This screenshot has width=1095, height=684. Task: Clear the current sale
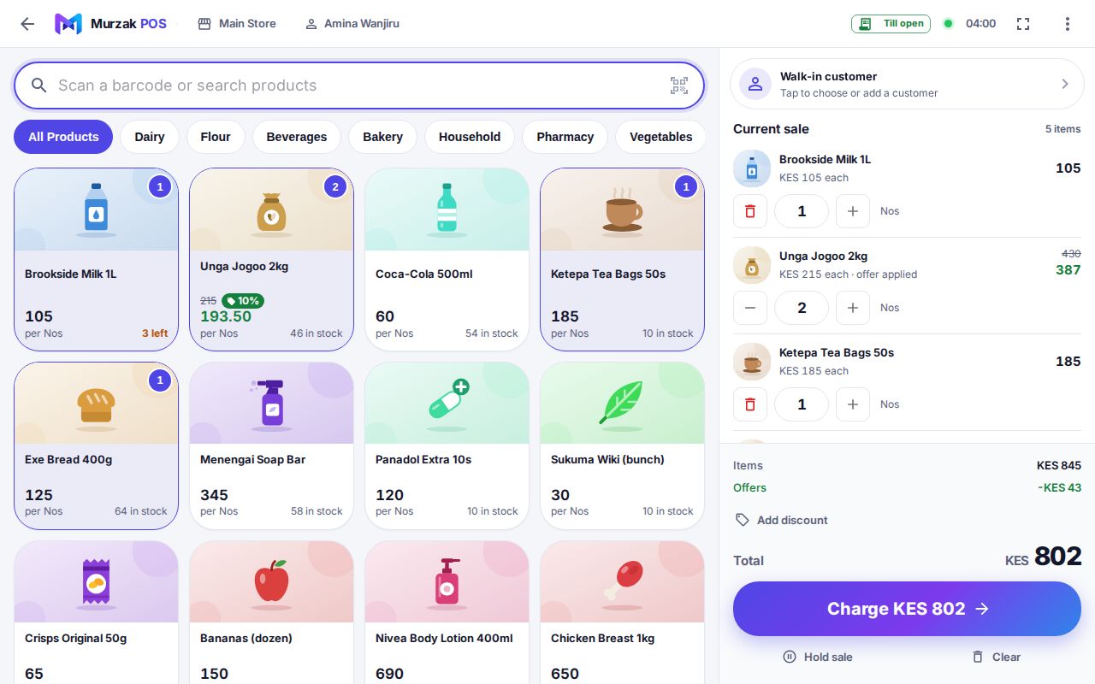pyautogui.click(x=996, y=657)
